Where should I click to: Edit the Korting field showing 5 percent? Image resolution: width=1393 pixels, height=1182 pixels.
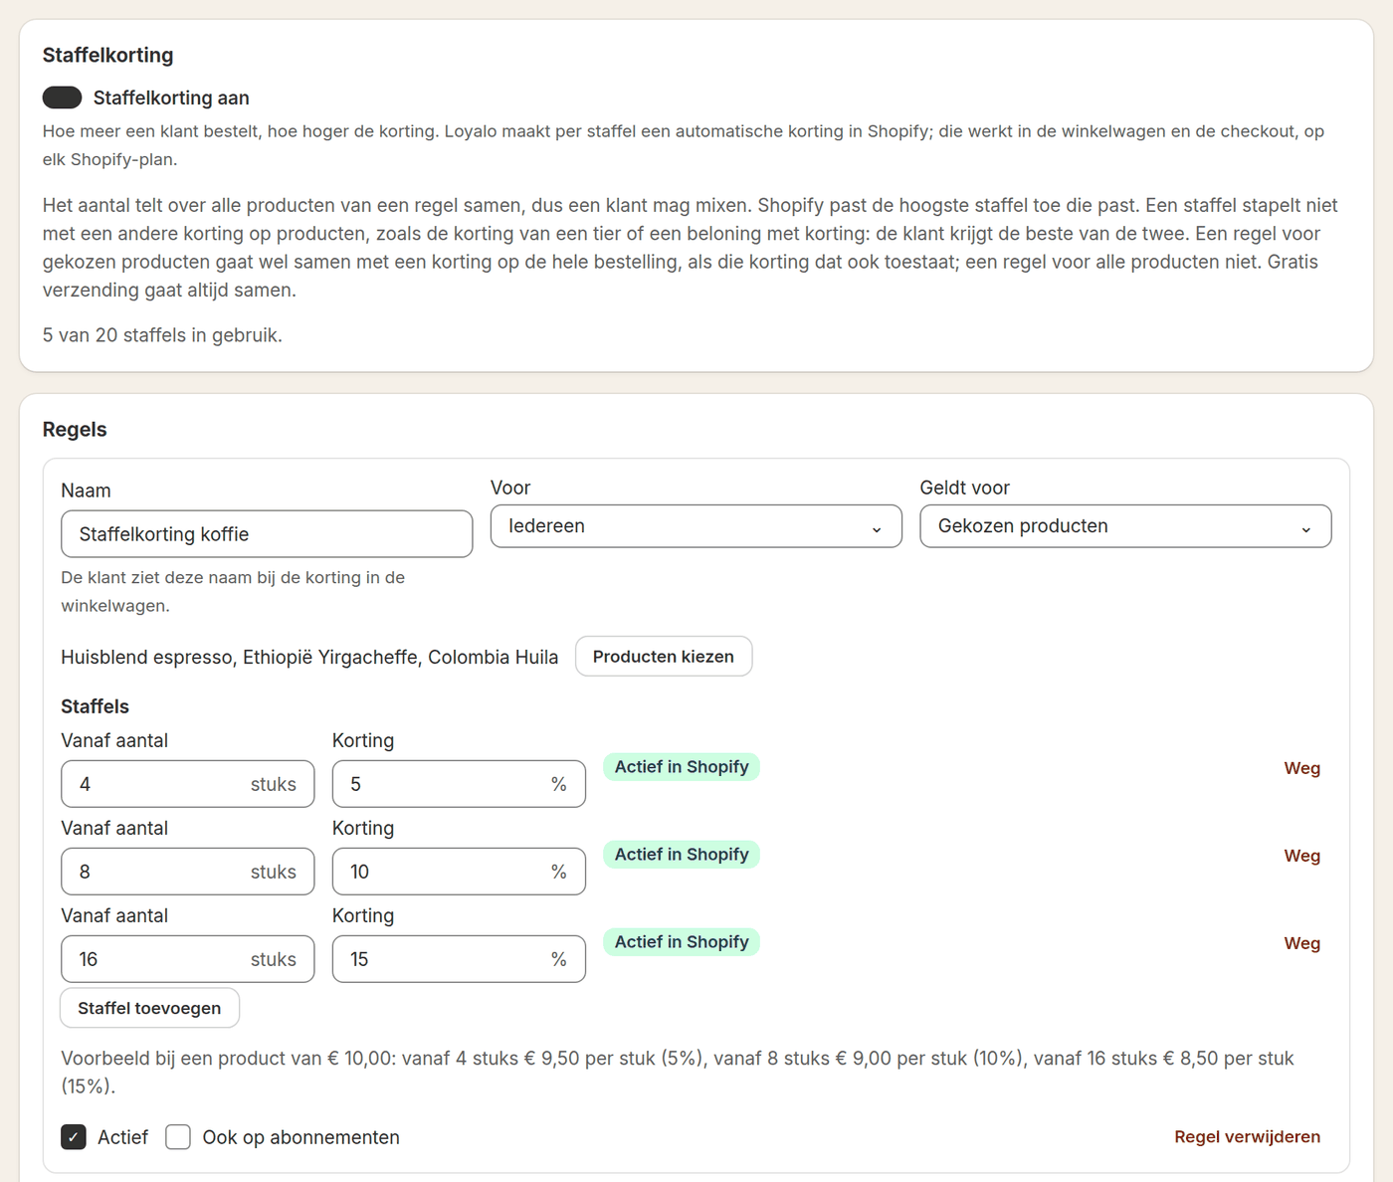pos(459,784)
